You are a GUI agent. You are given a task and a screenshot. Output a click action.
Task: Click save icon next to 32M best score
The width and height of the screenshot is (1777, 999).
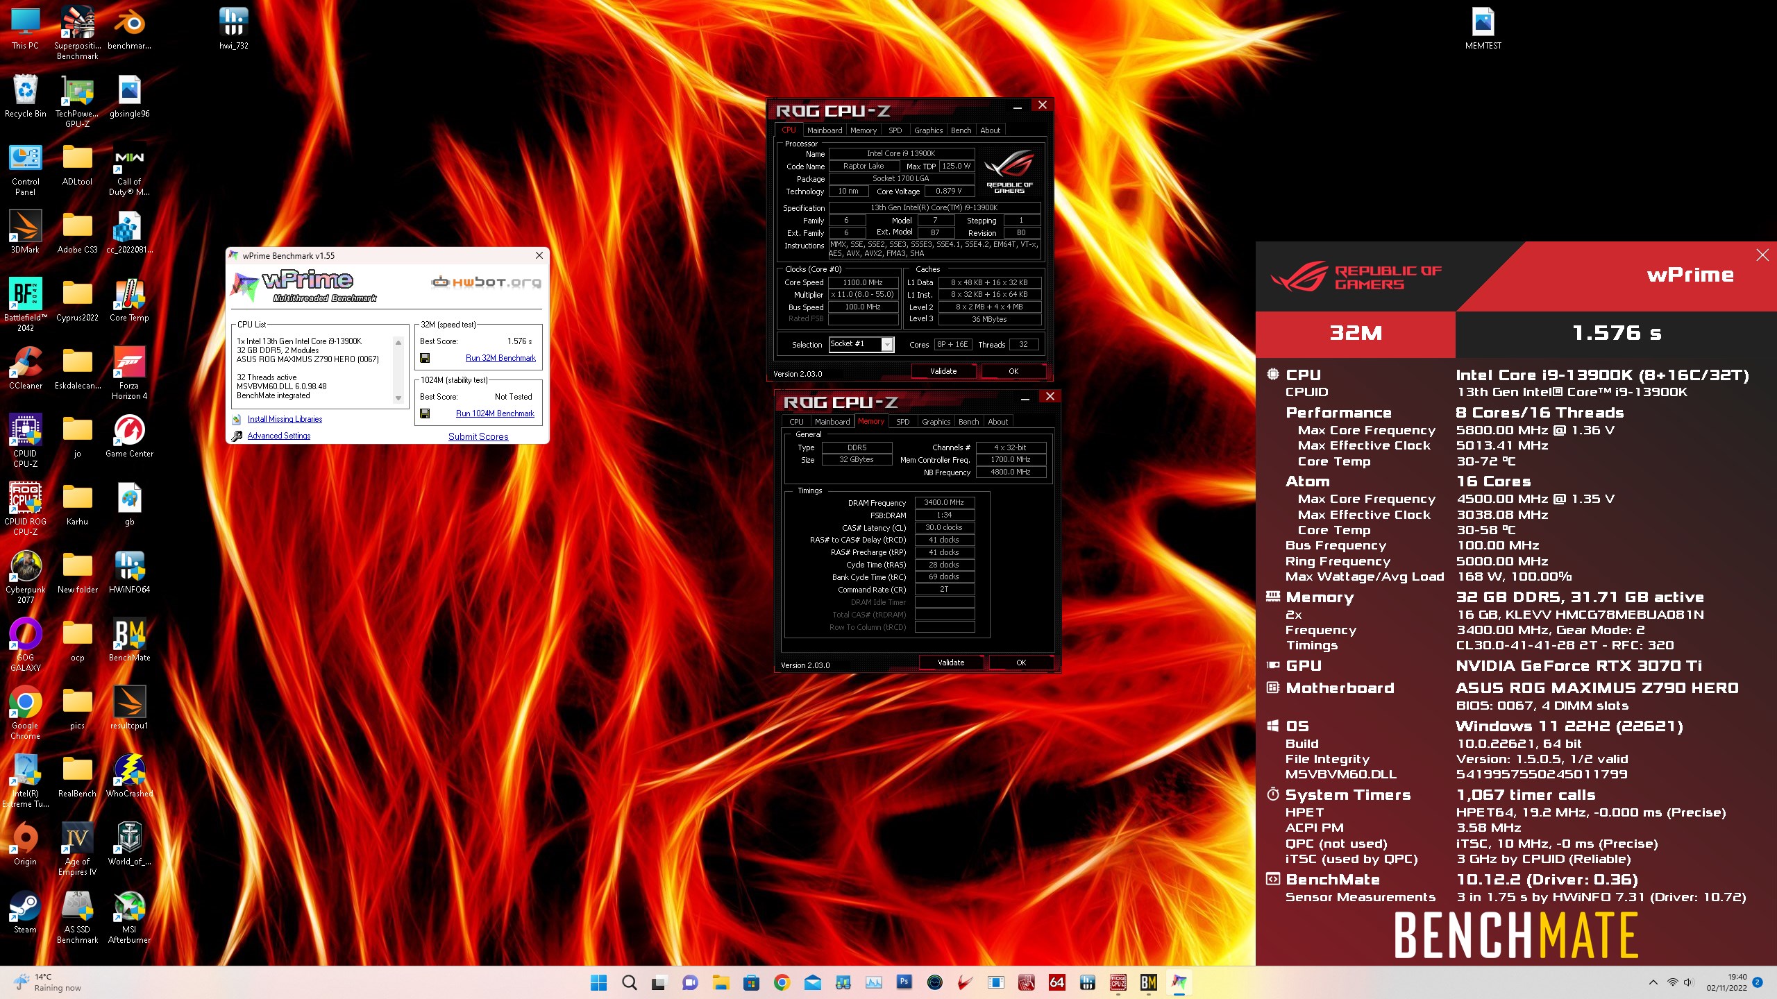click(x=425, y=358)
